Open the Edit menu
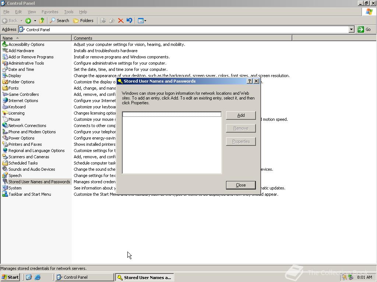 coord(18,12)
